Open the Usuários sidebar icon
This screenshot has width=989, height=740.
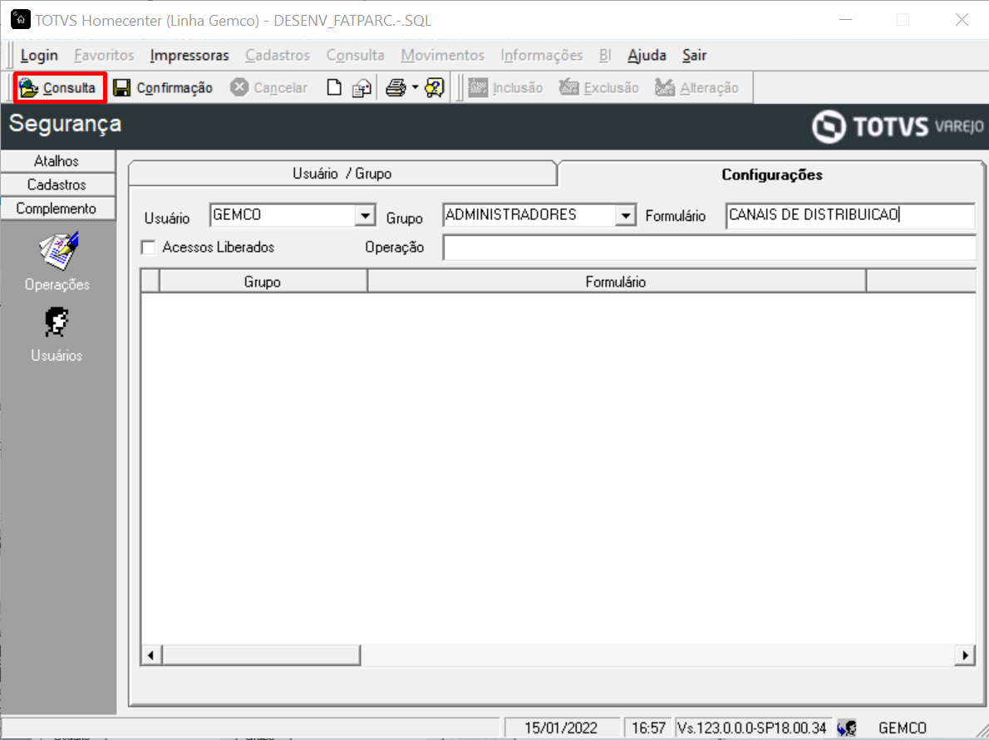pyautogui.click(x=57, y=335)
